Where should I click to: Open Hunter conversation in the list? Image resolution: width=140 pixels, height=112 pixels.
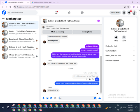click(20, 32)
